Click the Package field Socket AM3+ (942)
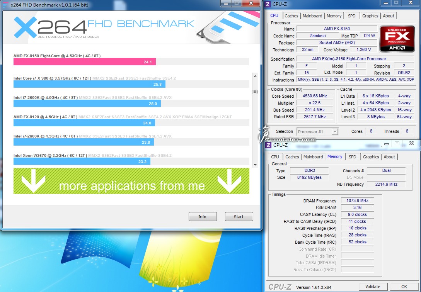The width and height of the screenshot is (421, 292). [x=337, y=42]
